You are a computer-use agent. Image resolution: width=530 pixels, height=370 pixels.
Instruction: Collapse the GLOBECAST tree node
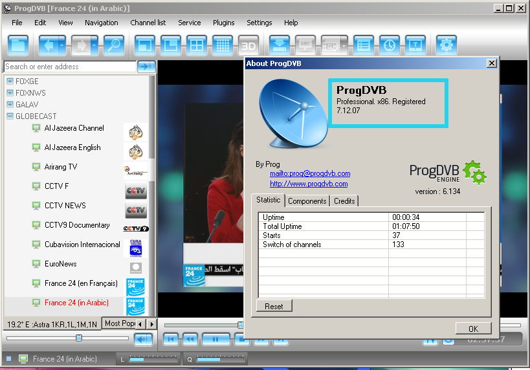(10, 116)
